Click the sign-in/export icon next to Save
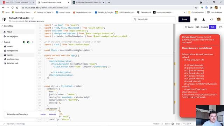The image size is (224, 126). (195, 19)
